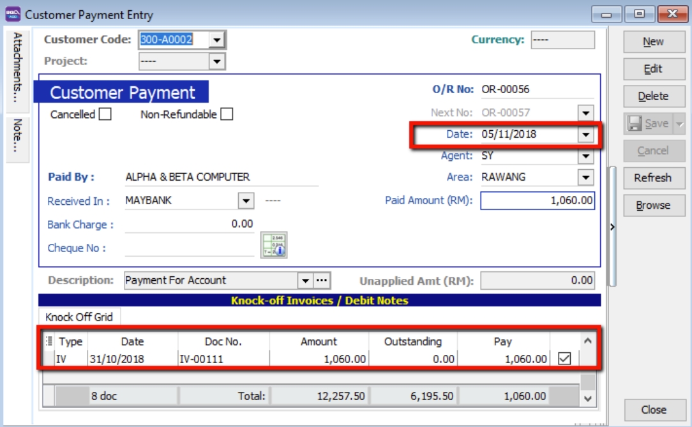Select the Knock Off Grid tab

79,317
